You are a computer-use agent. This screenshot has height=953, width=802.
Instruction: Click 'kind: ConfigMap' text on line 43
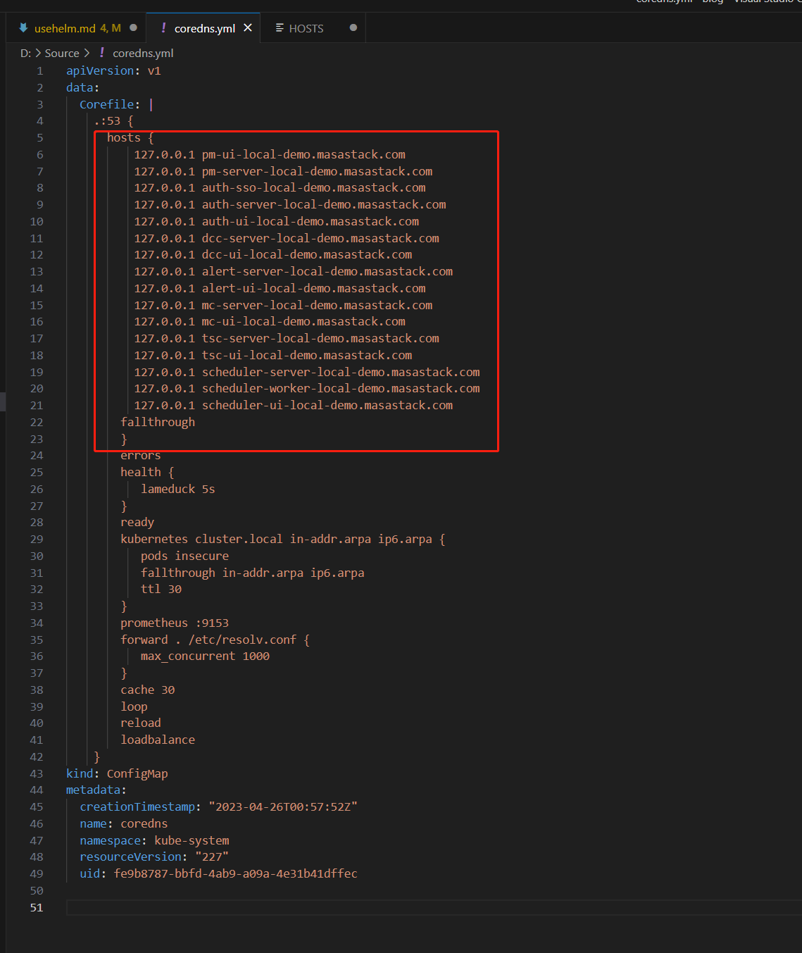(x=117, y=773)
